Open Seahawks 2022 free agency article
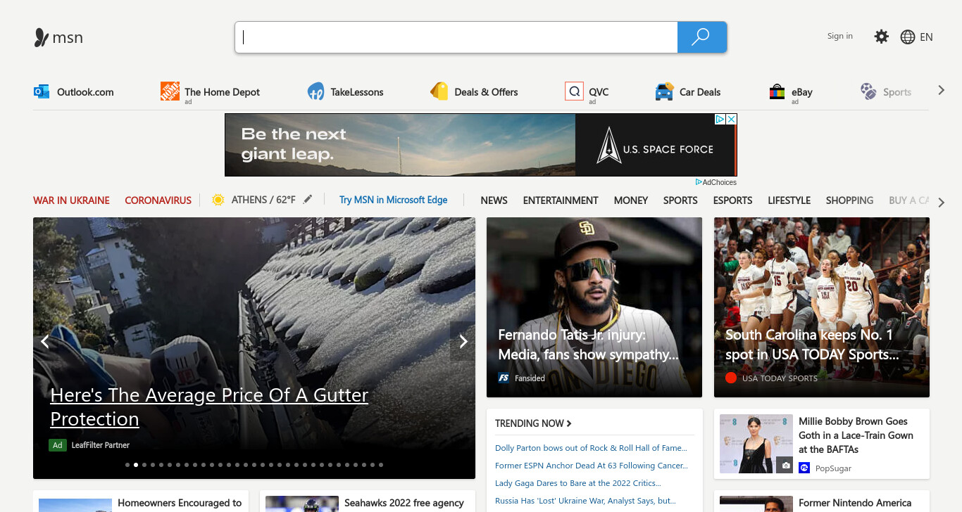 coord(404,503)
